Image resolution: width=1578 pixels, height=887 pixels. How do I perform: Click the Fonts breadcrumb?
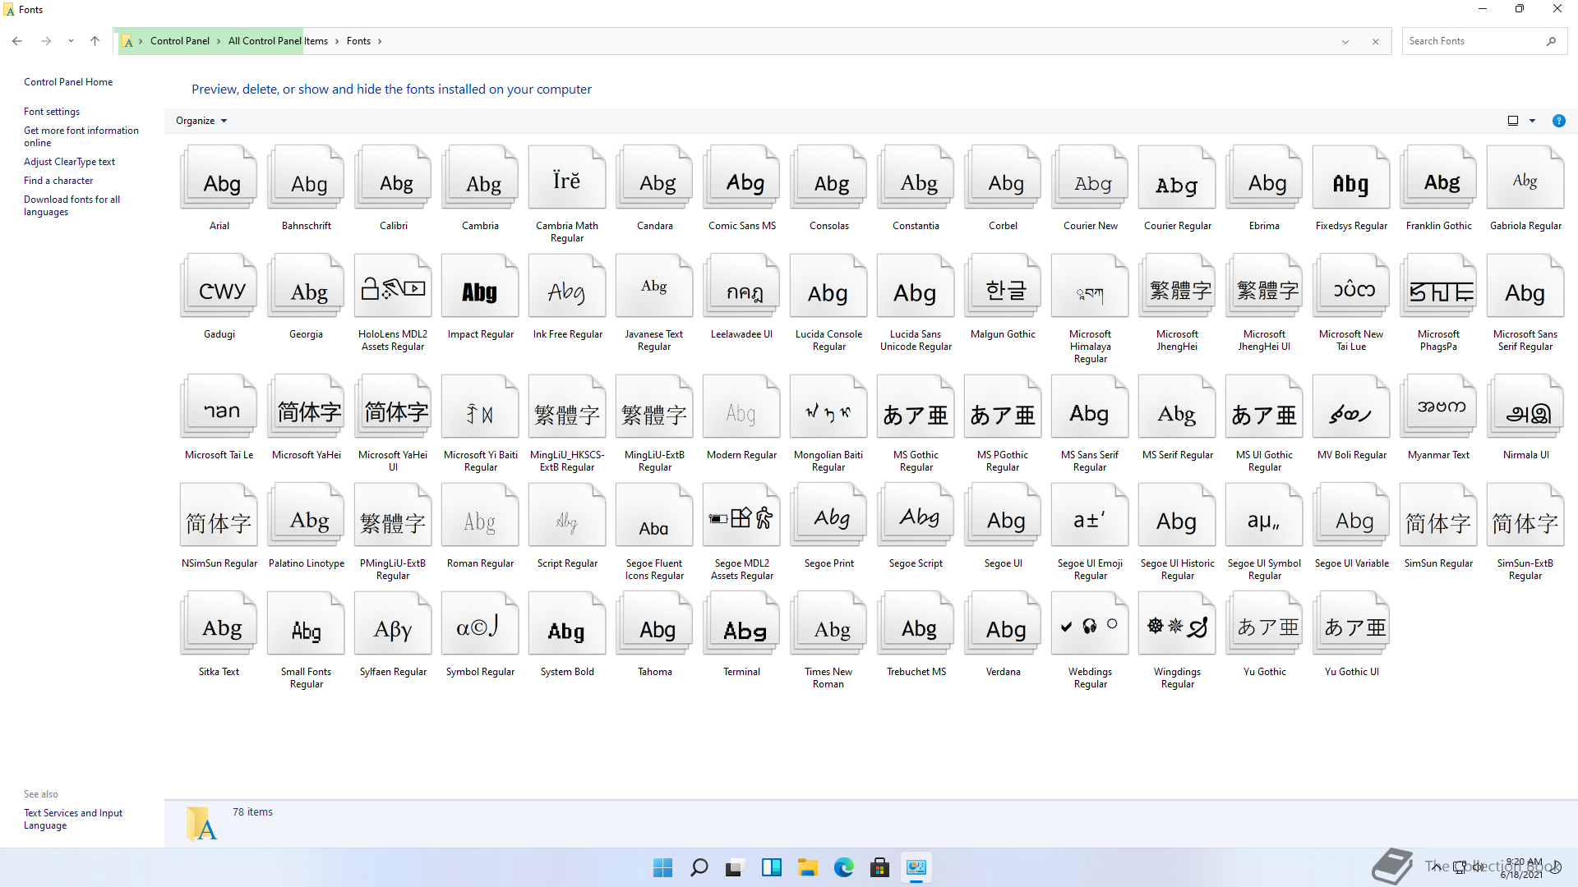point(358,41)
